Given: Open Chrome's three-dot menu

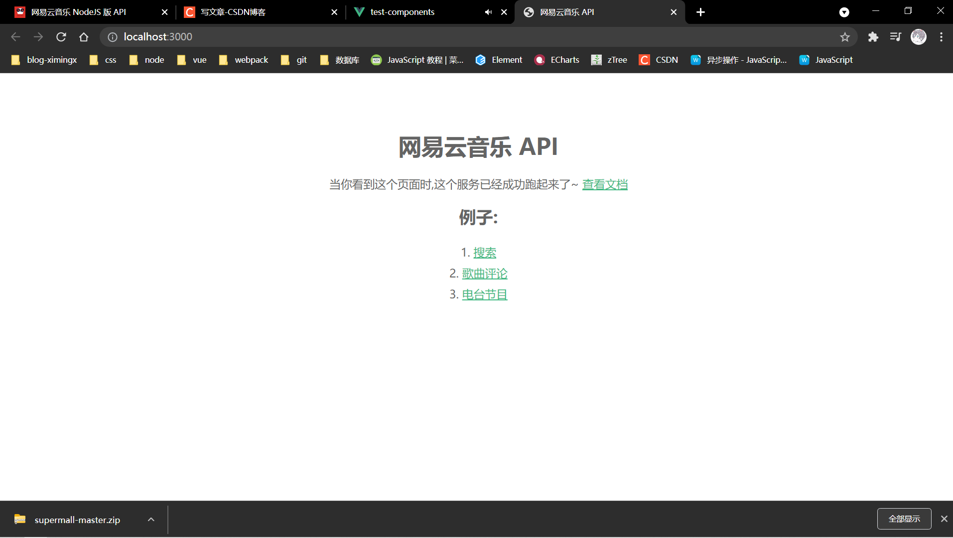Looking at the screenshot, I should click(941, 37).
